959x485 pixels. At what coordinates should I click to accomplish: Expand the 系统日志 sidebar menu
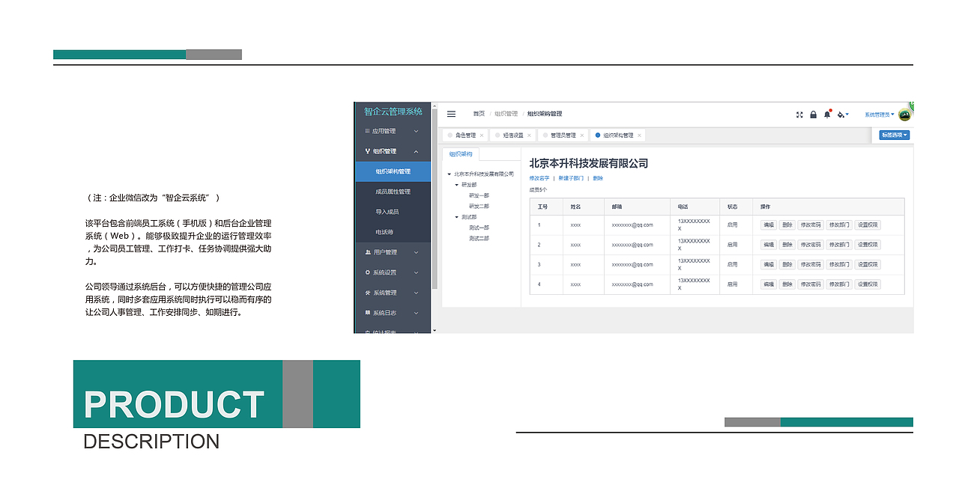(x=417, y=313)
